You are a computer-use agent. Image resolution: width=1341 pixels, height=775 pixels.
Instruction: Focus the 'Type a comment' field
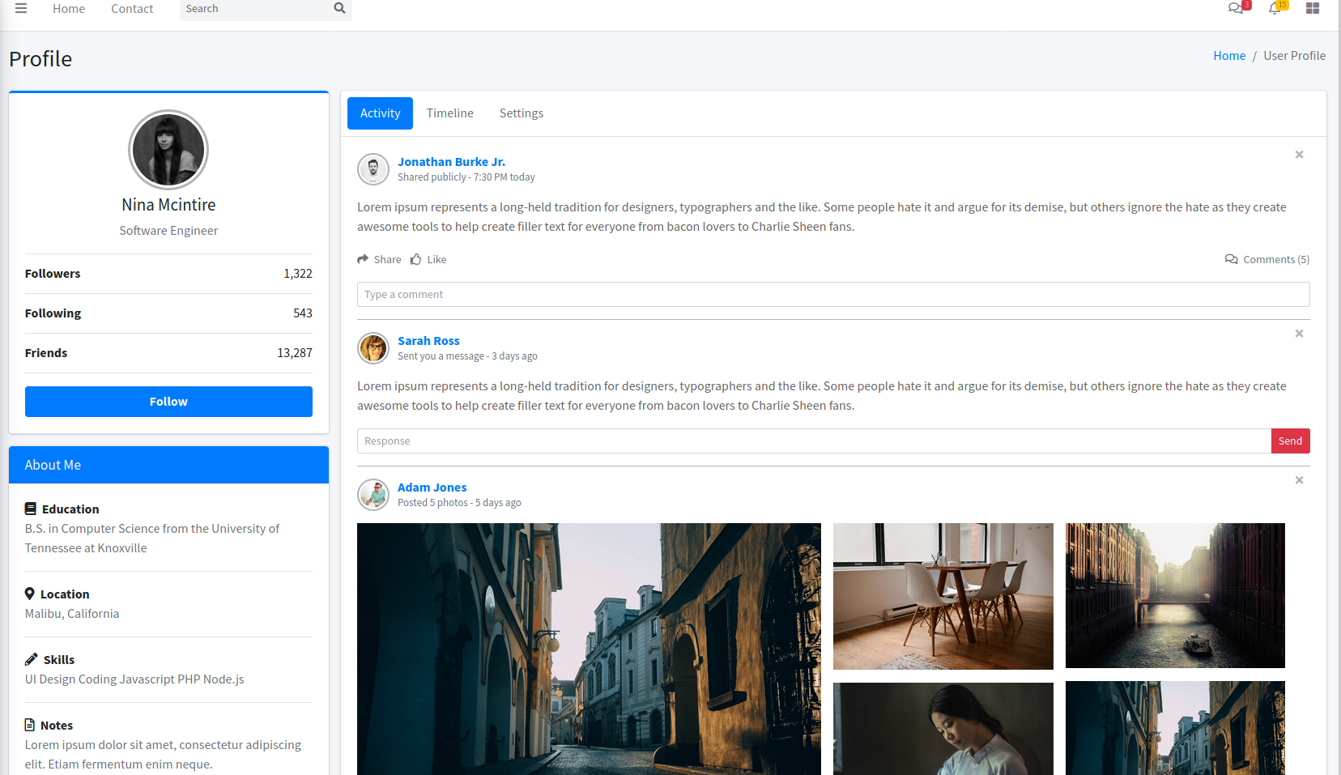[833, 294]
